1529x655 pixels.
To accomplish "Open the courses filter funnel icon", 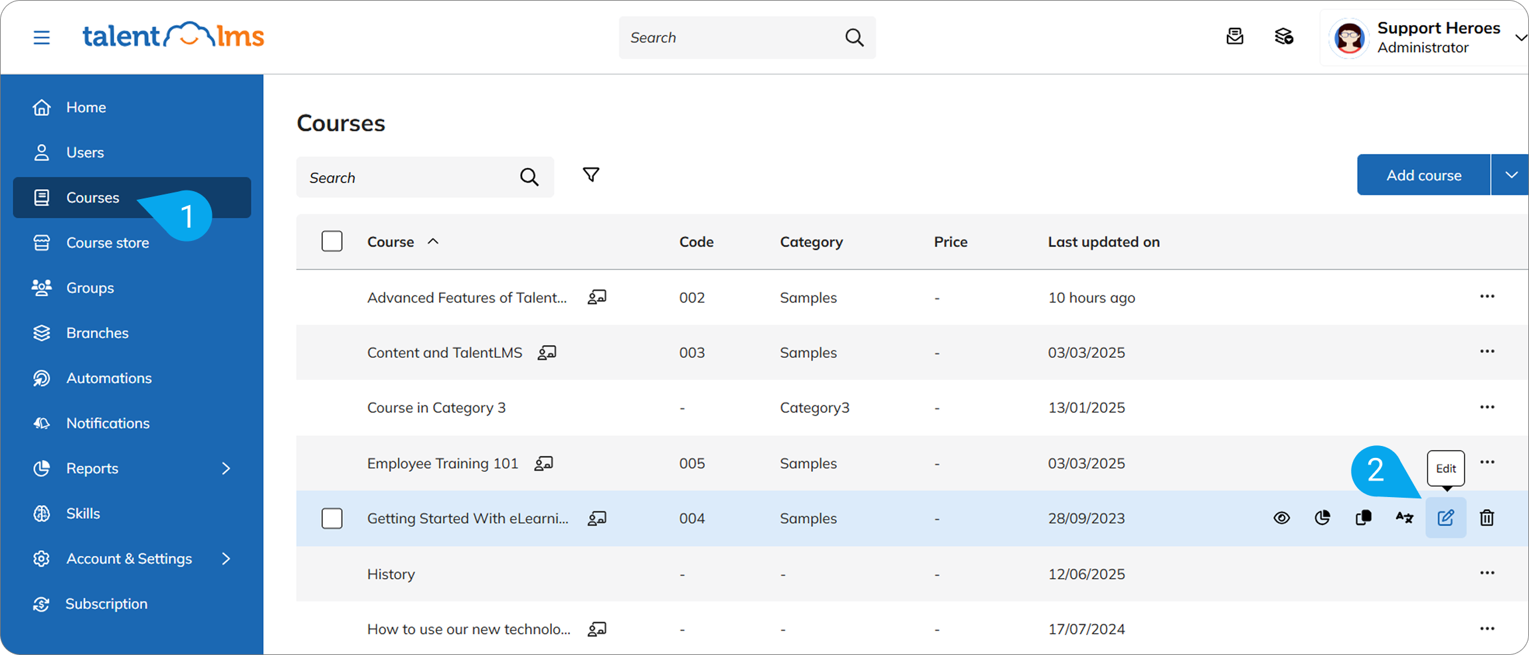I will tap(590, 175).
